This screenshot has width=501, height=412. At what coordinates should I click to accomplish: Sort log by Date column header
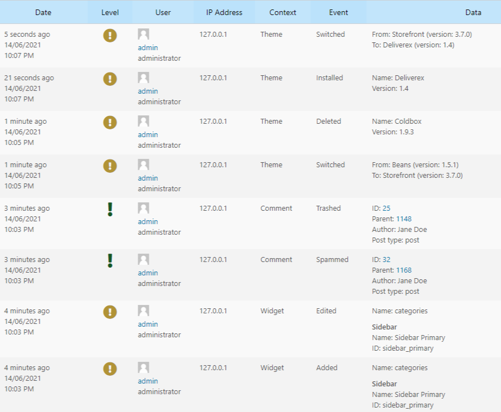click(43, 12)
